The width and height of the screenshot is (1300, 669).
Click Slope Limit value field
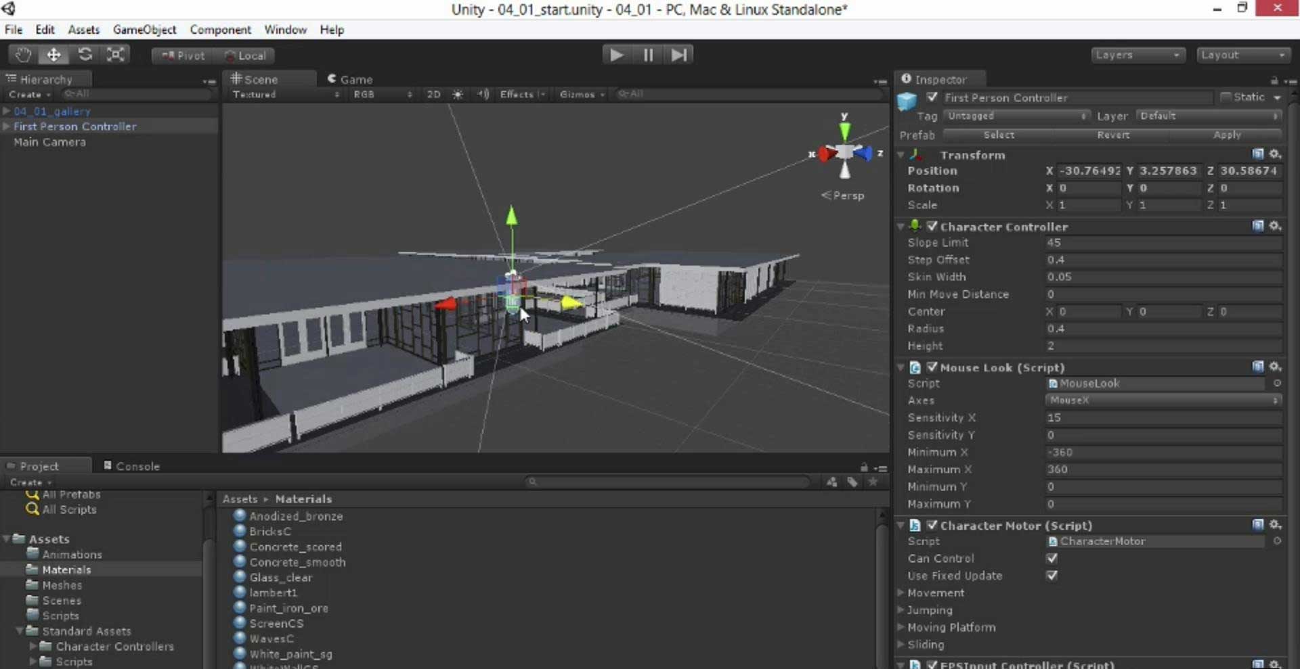[x=1163, y=242]
